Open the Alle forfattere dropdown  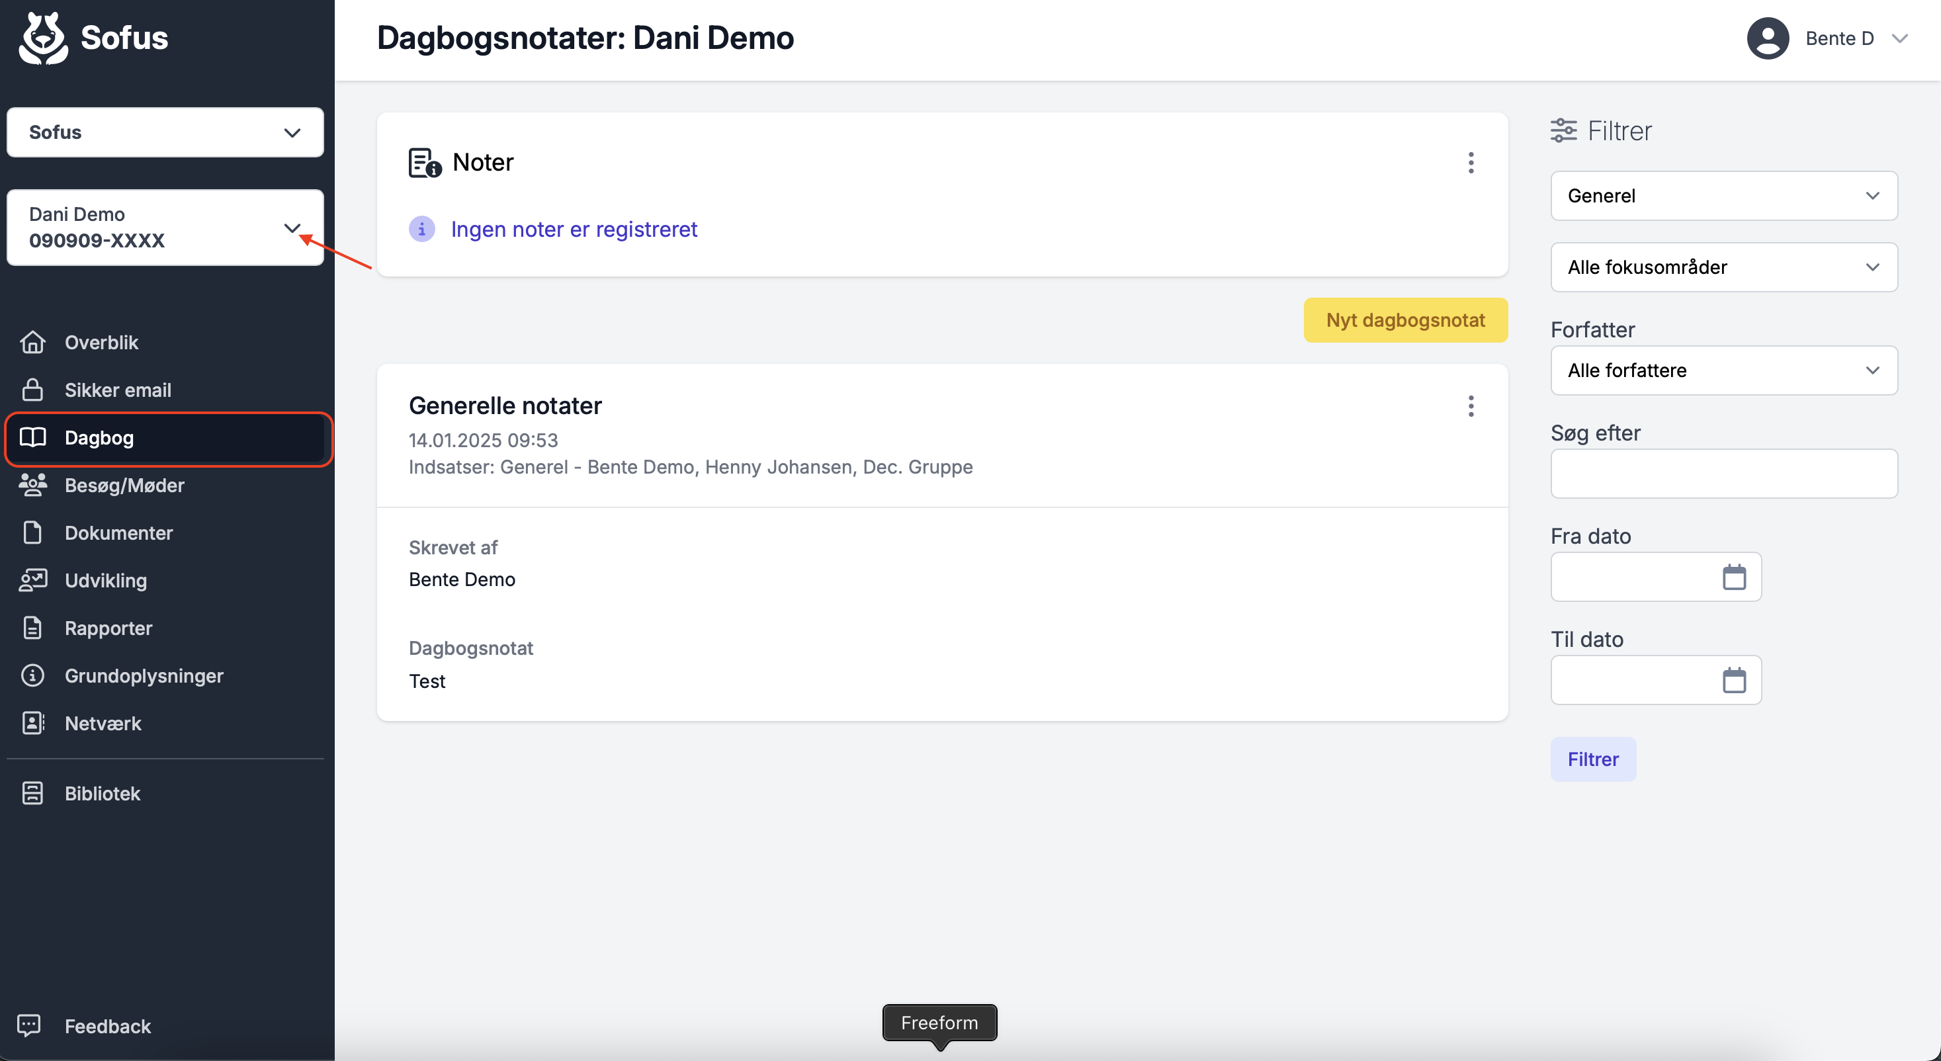(x=1724, y=370)
